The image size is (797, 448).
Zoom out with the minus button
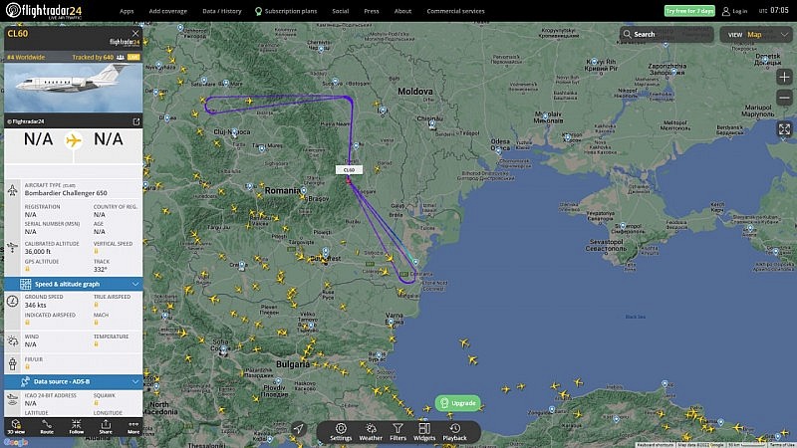tap(784, 98)
